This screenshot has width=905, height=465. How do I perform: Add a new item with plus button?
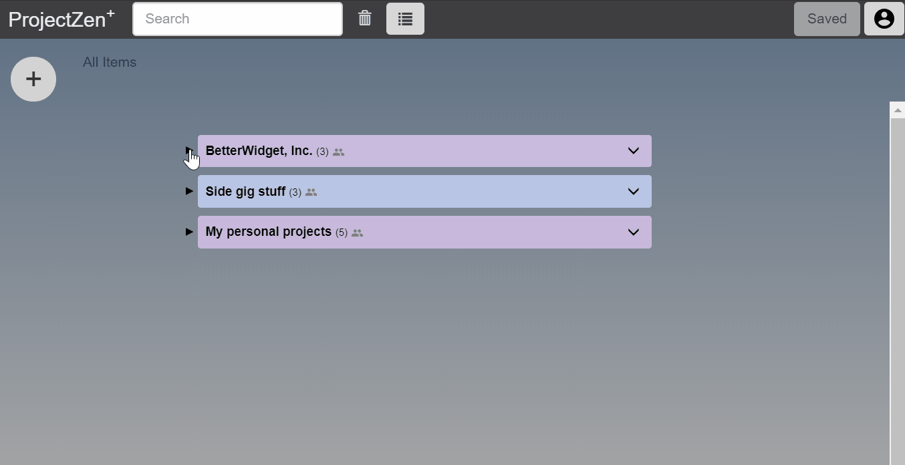point(33,79)
